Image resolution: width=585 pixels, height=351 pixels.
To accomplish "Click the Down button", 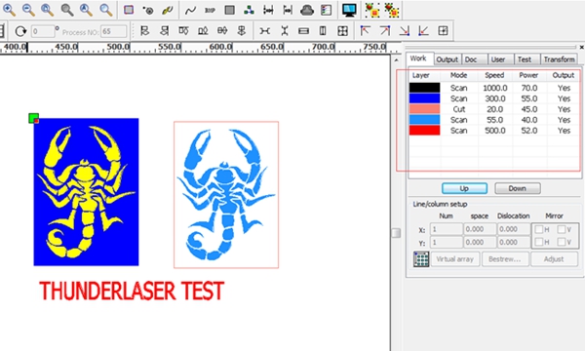I will point(518,188).
